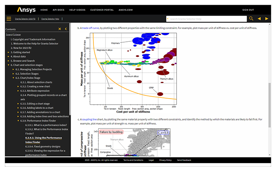Screen dimensions: 278x171
Task: Open 6.3.8. Adding index lines topic
Action: point(44,117)
